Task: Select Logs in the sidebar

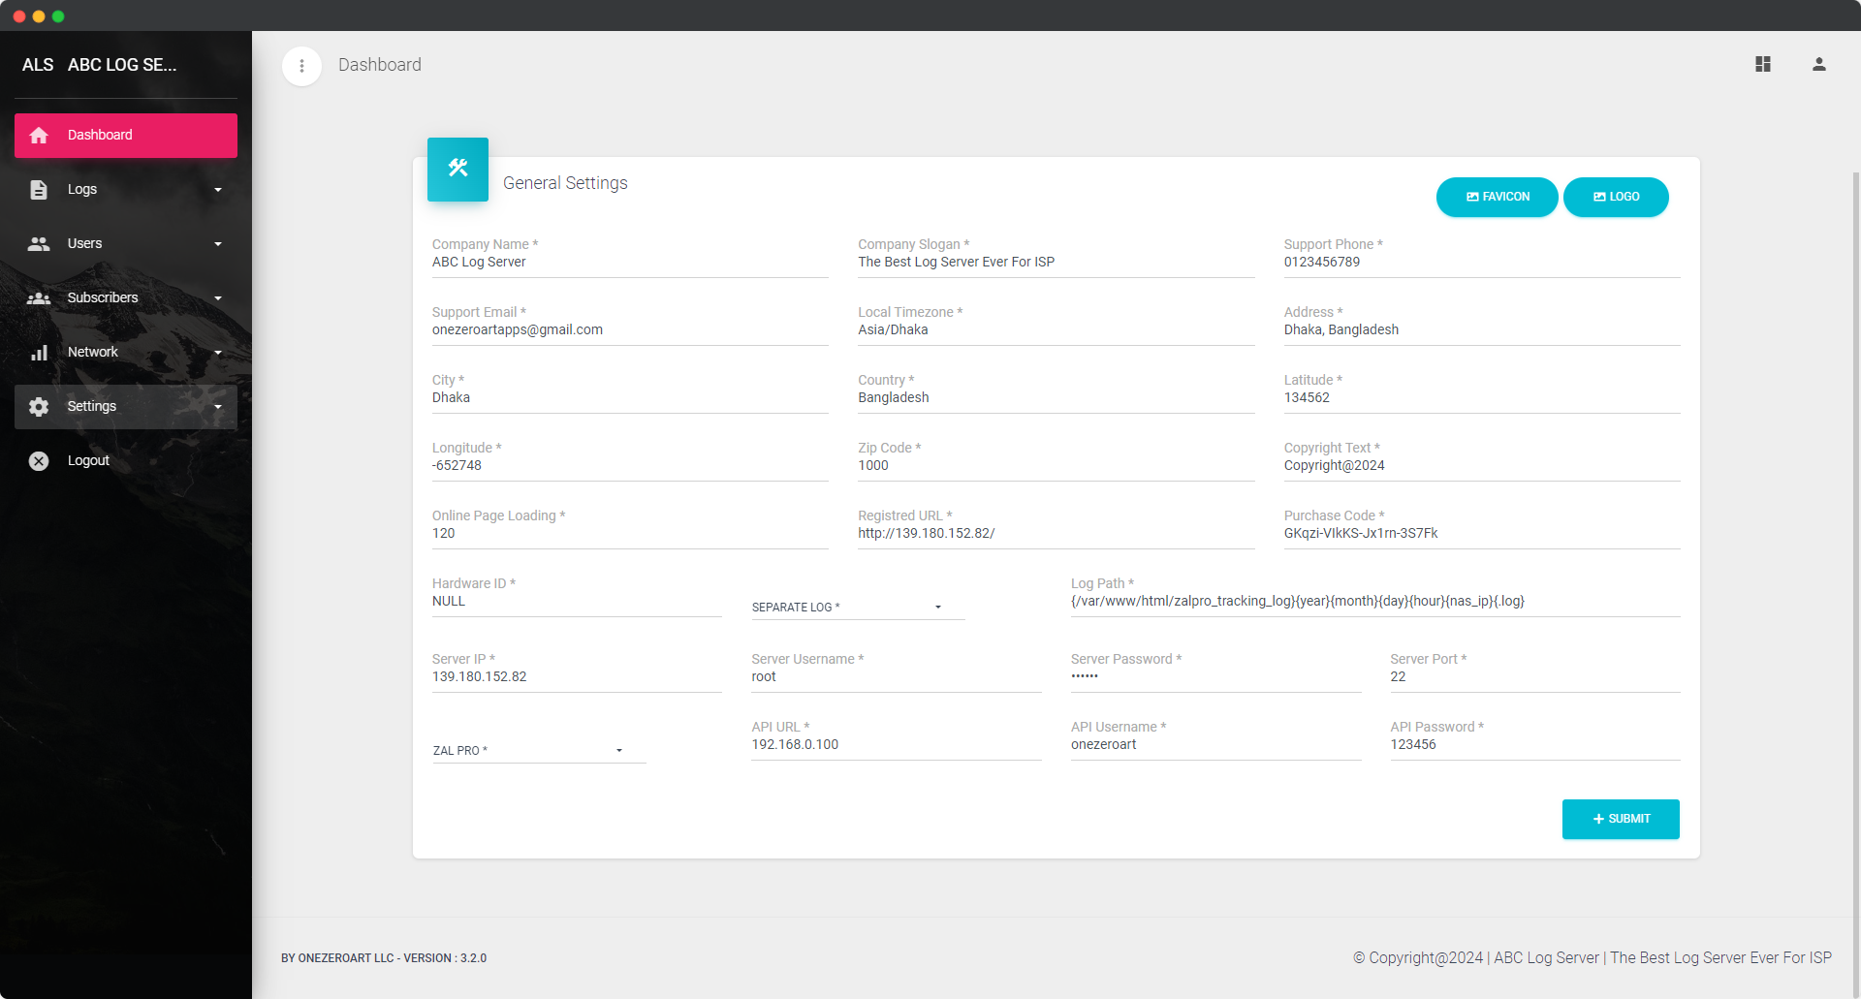Action: point(126,190)
